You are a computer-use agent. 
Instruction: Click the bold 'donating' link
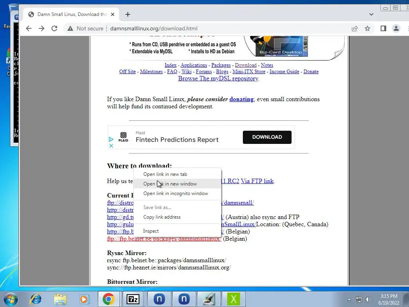[x=242, y=99]
